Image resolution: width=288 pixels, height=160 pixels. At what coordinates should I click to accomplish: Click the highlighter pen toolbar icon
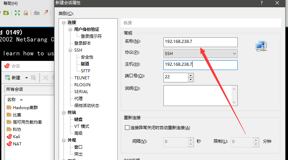click(45, 13)
